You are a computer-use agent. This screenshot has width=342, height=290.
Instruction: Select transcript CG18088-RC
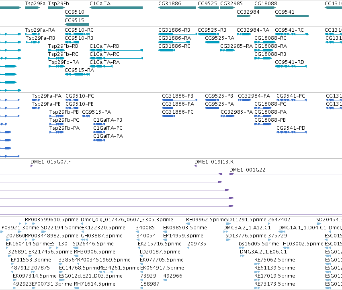(x=265, y=42)
